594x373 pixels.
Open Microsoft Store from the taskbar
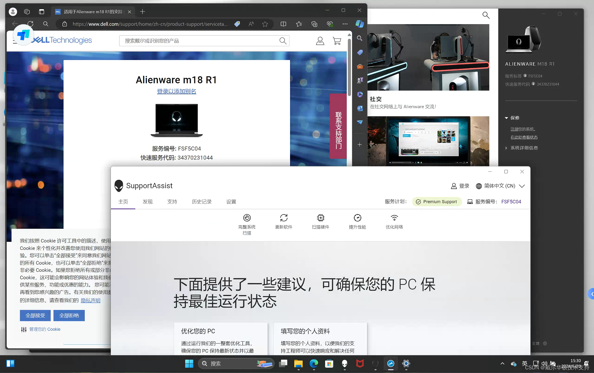329,364
